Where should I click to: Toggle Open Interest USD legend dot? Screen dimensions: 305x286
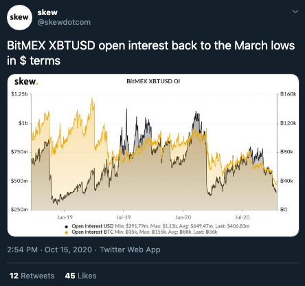click(x=67, y=226)
